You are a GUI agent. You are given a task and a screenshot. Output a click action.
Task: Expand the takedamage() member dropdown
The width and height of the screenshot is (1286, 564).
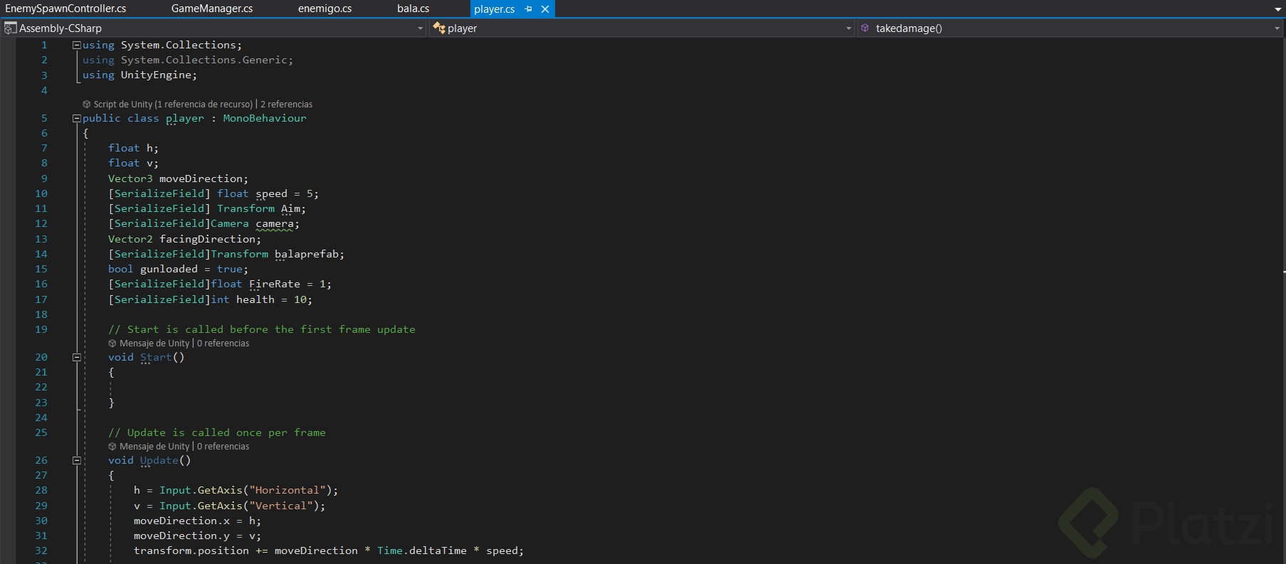tap(1277, 28)
